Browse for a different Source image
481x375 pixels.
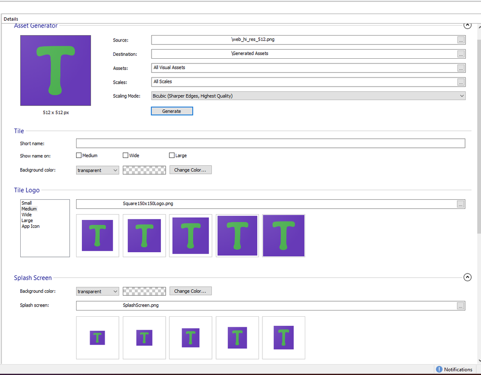click(461, 40)
